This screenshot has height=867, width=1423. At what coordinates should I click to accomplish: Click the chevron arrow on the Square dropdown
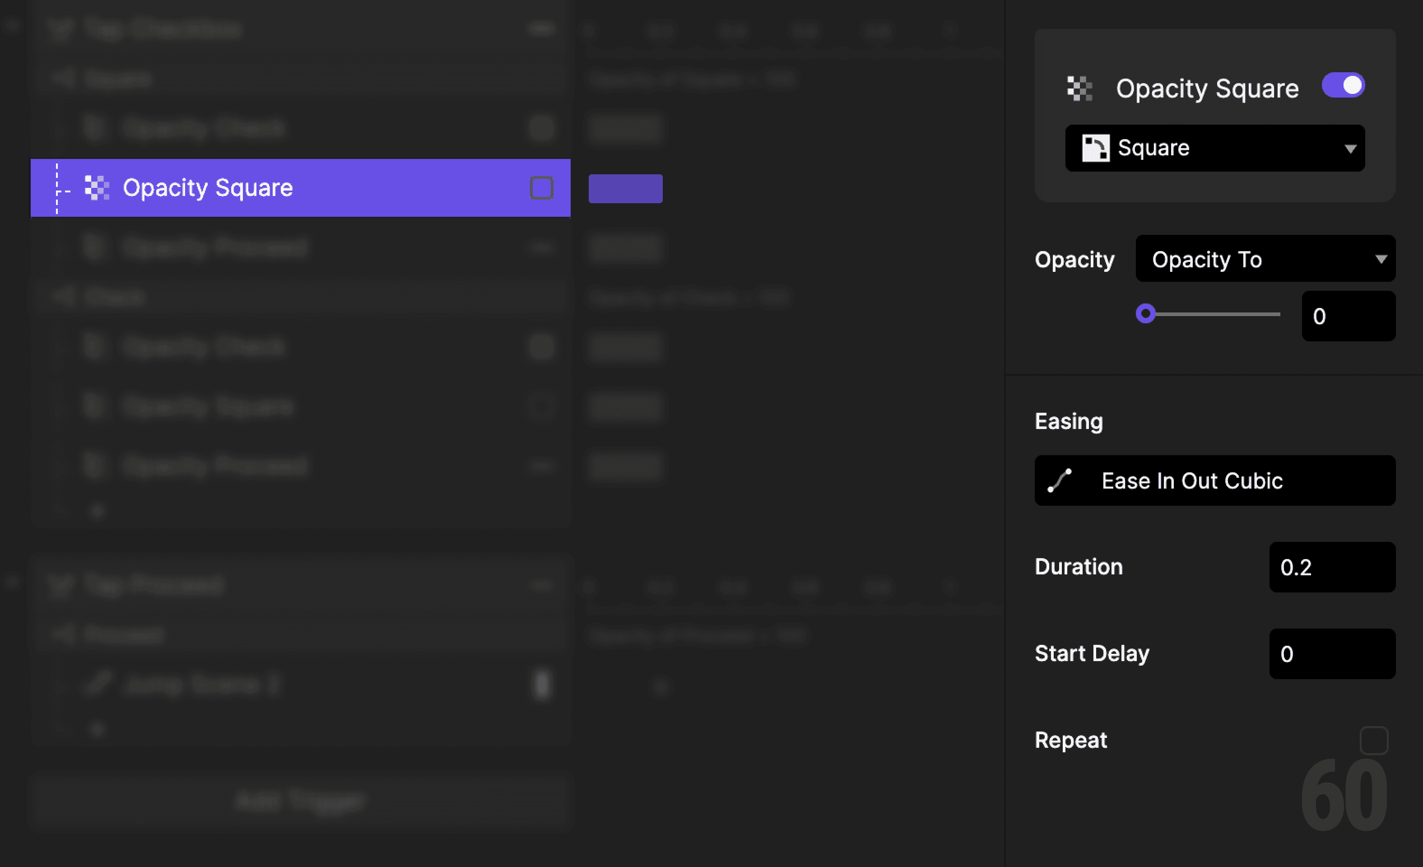click(1350, 149)
